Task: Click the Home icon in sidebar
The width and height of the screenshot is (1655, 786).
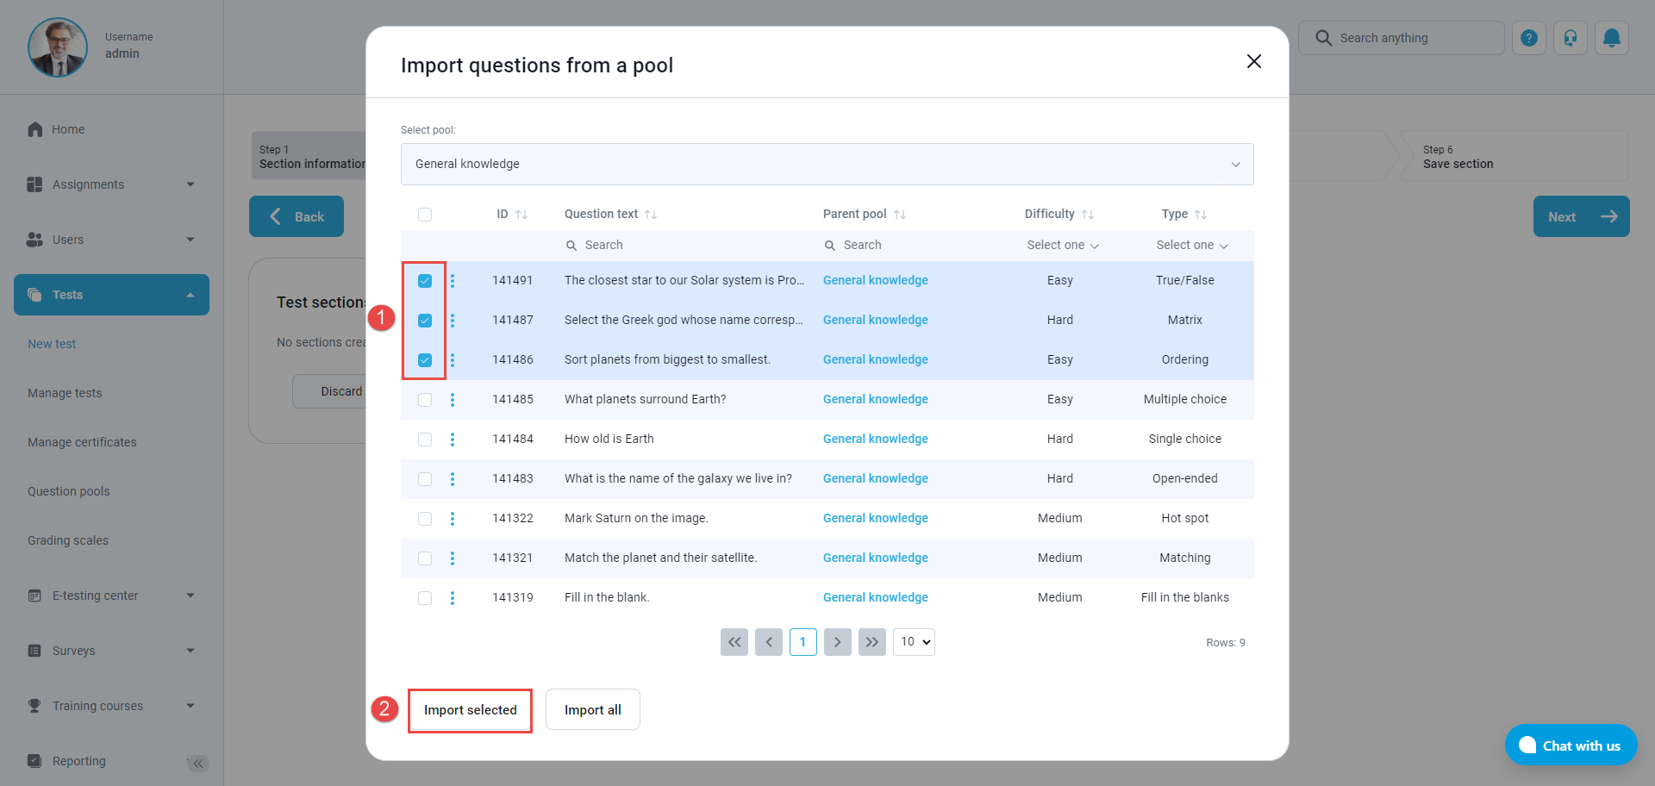Action: pyautogui.click(x=35, y=129)
